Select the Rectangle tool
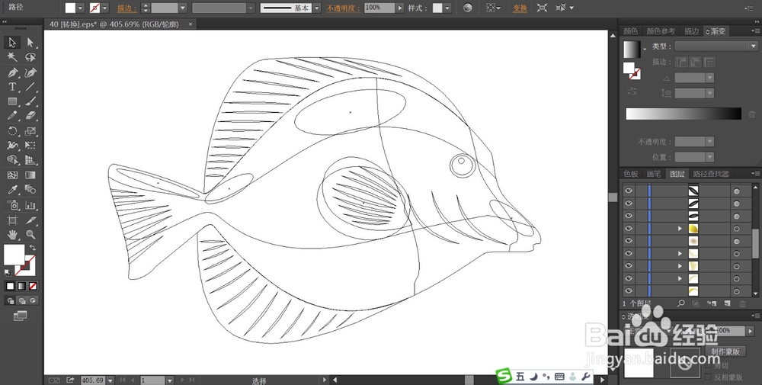This screenshot has width=762, height=385. click(12, 101)
